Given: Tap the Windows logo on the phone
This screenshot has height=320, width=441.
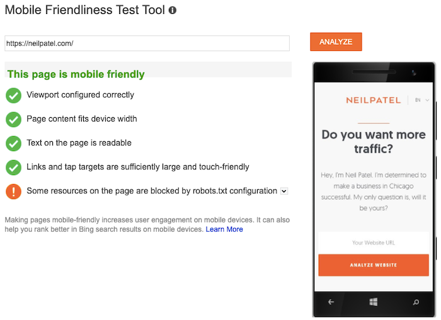Looking at the screenshot, I should point(373,302).
